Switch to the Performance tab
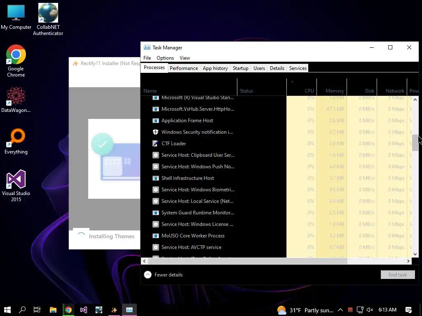Viewport: 422px width, 316px height. point(184,68)
